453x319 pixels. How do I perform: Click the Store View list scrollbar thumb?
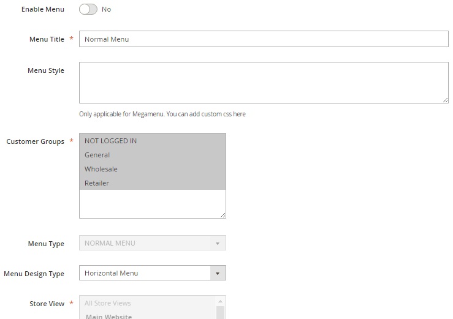click(x=221, y=313)
